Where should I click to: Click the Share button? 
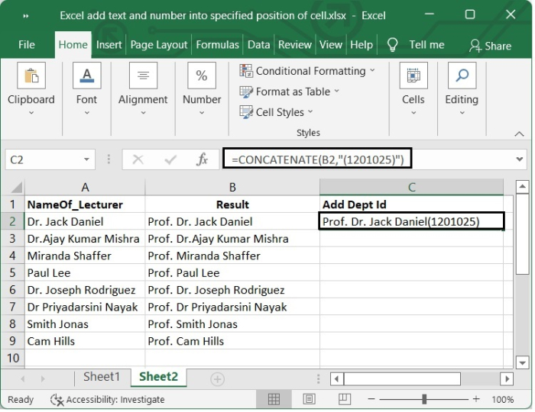click(x=490, y=46)
